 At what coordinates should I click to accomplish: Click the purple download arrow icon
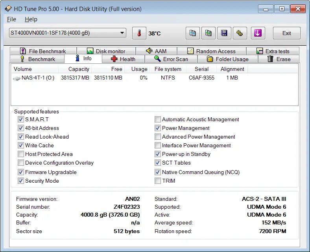[258, 33]
